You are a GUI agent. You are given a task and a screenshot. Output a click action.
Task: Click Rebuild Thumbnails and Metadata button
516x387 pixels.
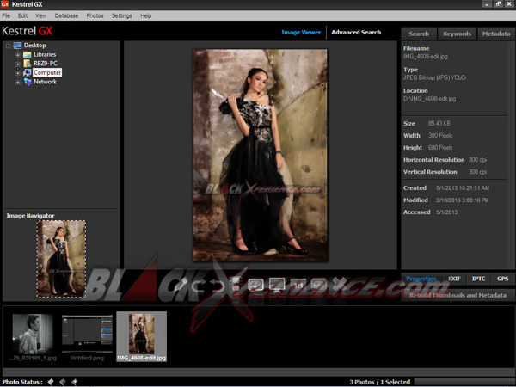tap(458, 295)
